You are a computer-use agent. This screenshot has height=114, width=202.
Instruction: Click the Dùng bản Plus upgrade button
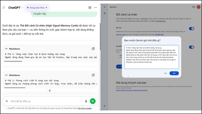[35, 8]
